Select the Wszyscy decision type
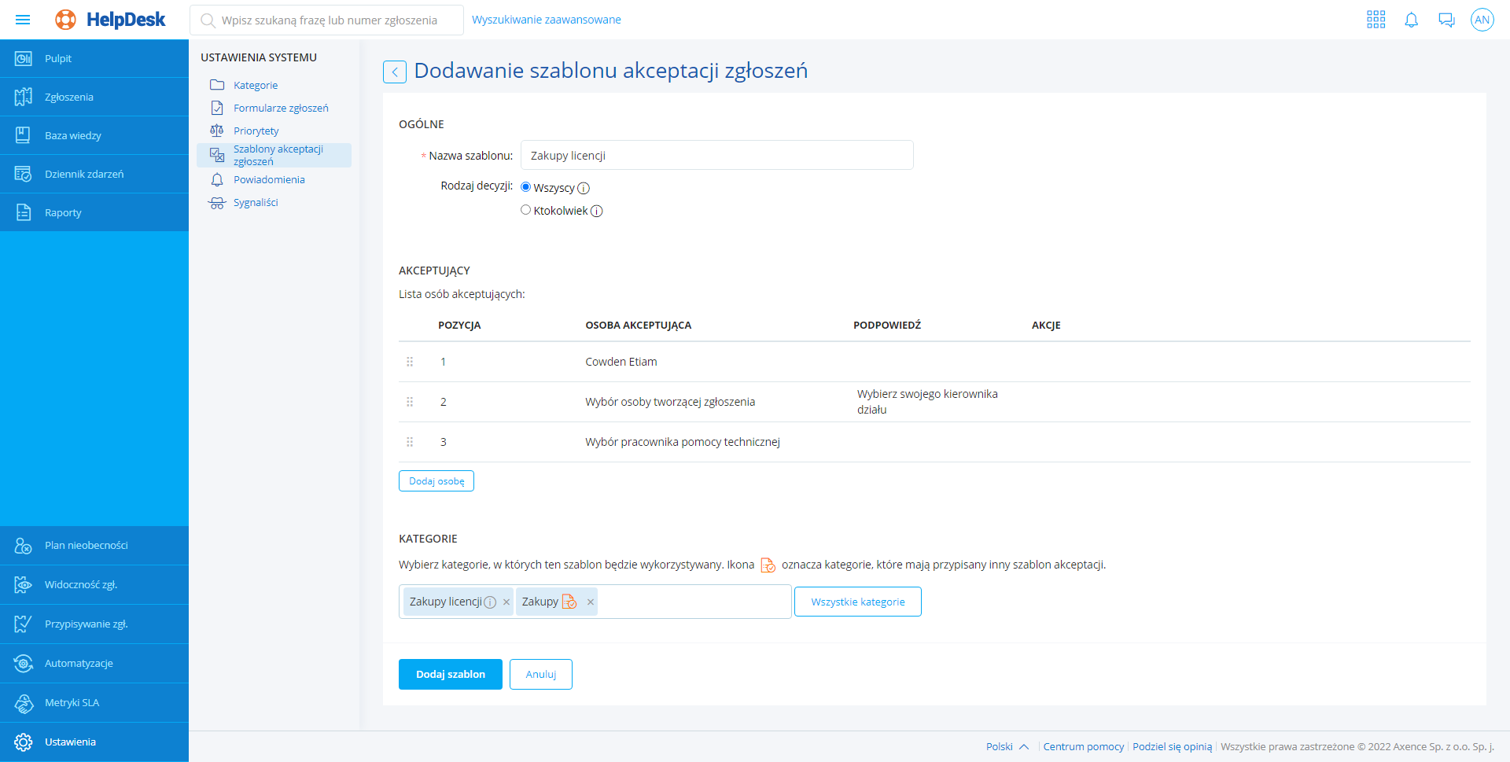Viewport: 1510px width, 762px height. (526, 187)
